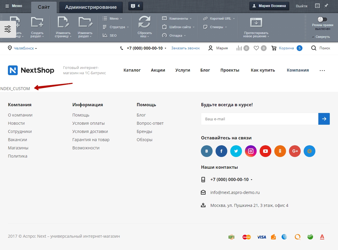The image size is (338, 250).
Task: Toggle the edit mode switch
Action: coord(322,20)
